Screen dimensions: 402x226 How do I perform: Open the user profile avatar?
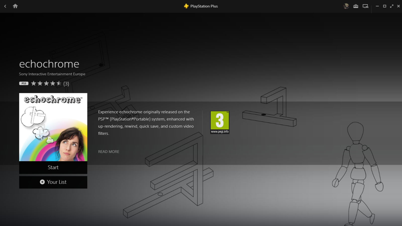click(346, 6)
